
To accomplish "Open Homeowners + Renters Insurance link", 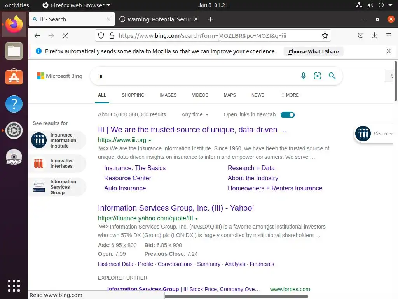I will pyautogui.click(x=275, y=188).
